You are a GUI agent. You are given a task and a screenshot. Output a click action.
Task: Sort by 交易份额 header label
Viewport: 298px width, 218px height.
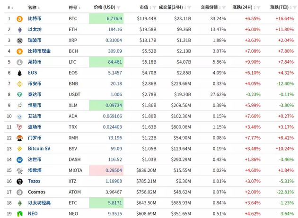(209, 7)
